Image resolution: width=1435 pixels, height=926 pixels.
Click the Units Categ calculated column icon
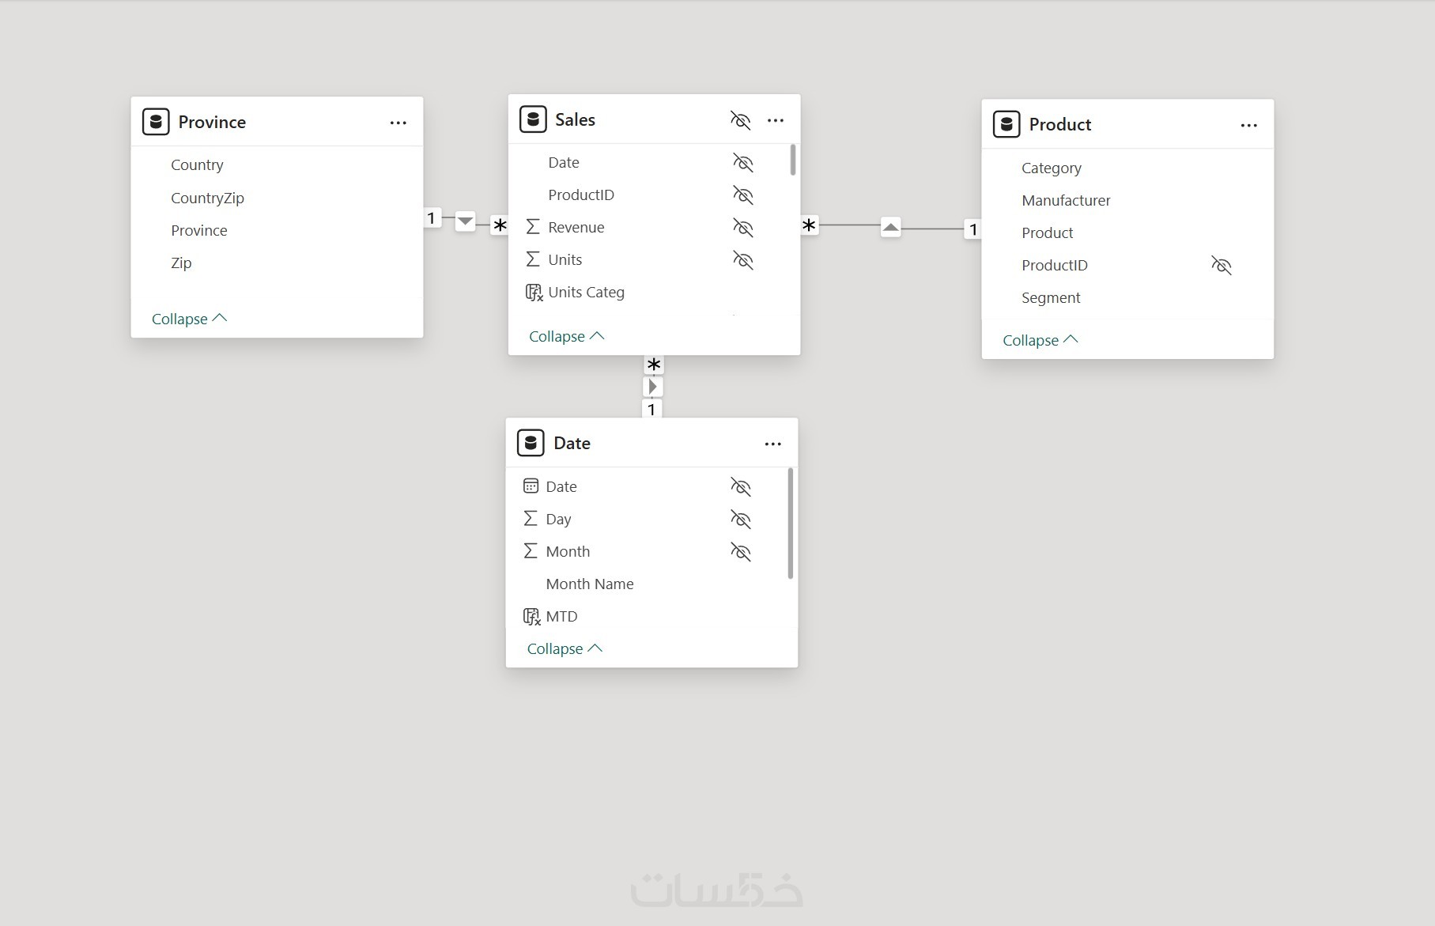click(534, 293)
